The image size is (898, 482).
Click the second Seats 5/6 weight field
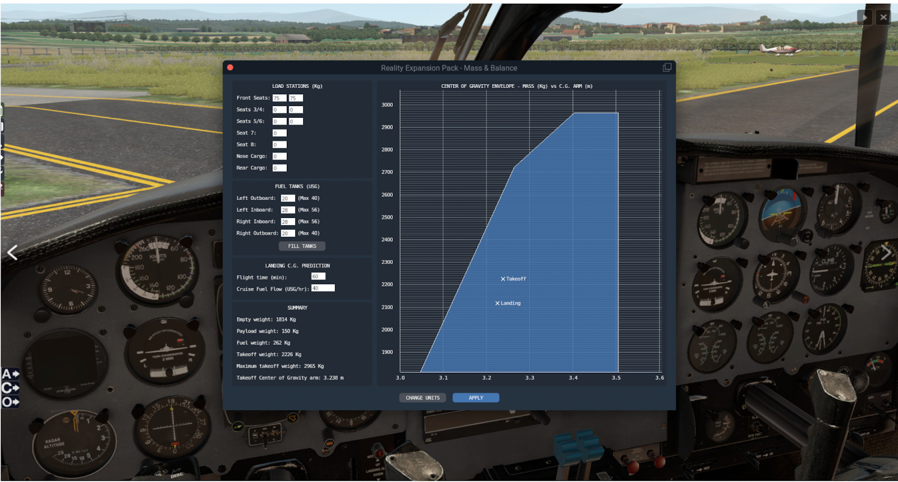click(296, 122)
